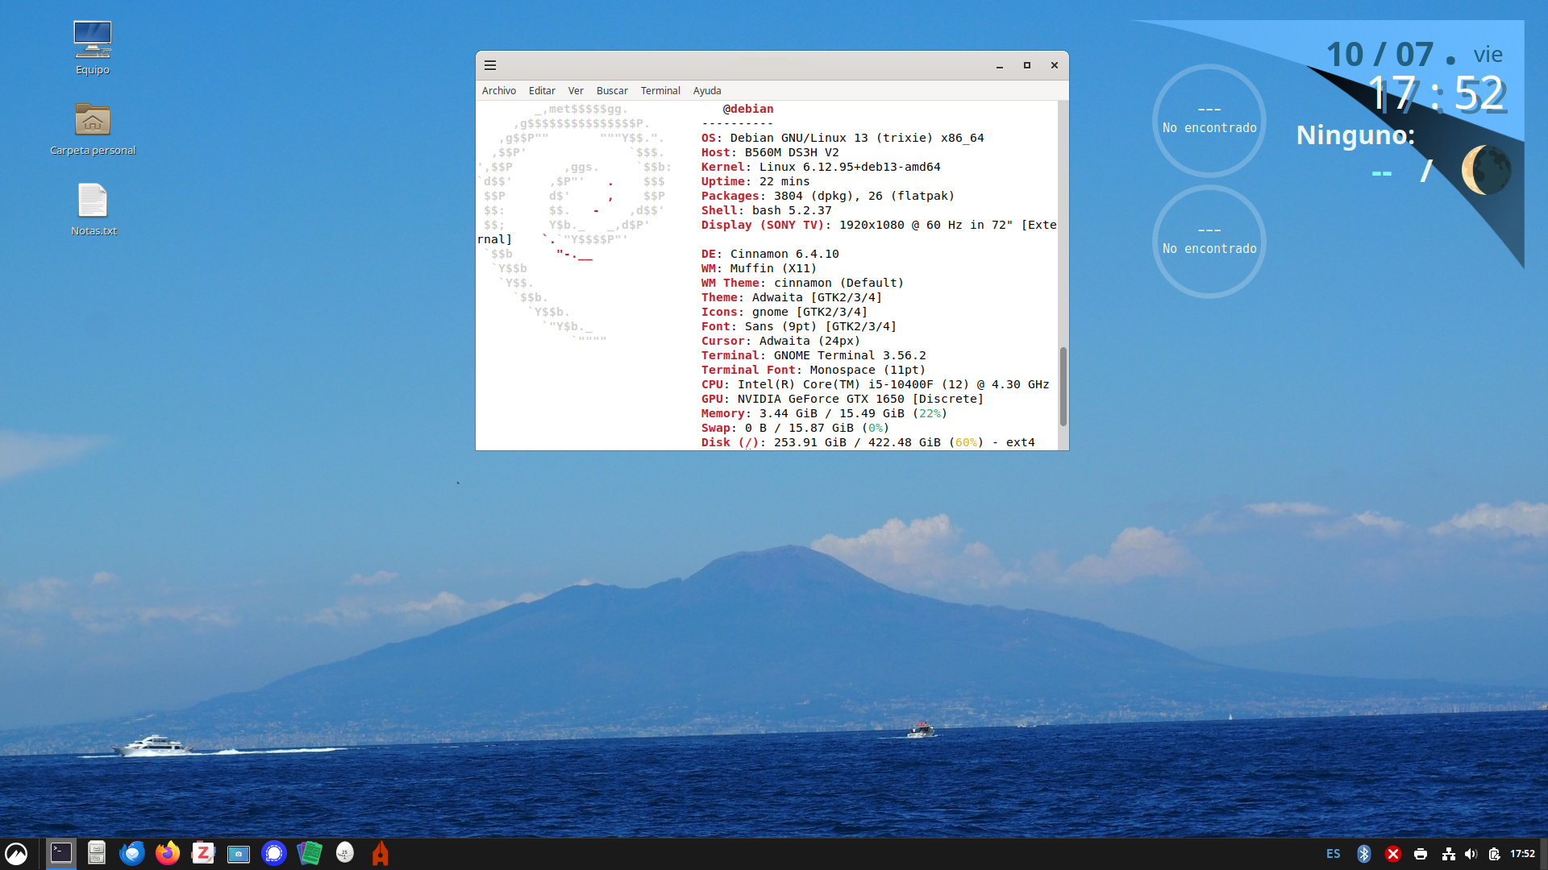Close the terminal window
The width and height of the screenshot is (1548, 870).
[x=1055, y=65]
